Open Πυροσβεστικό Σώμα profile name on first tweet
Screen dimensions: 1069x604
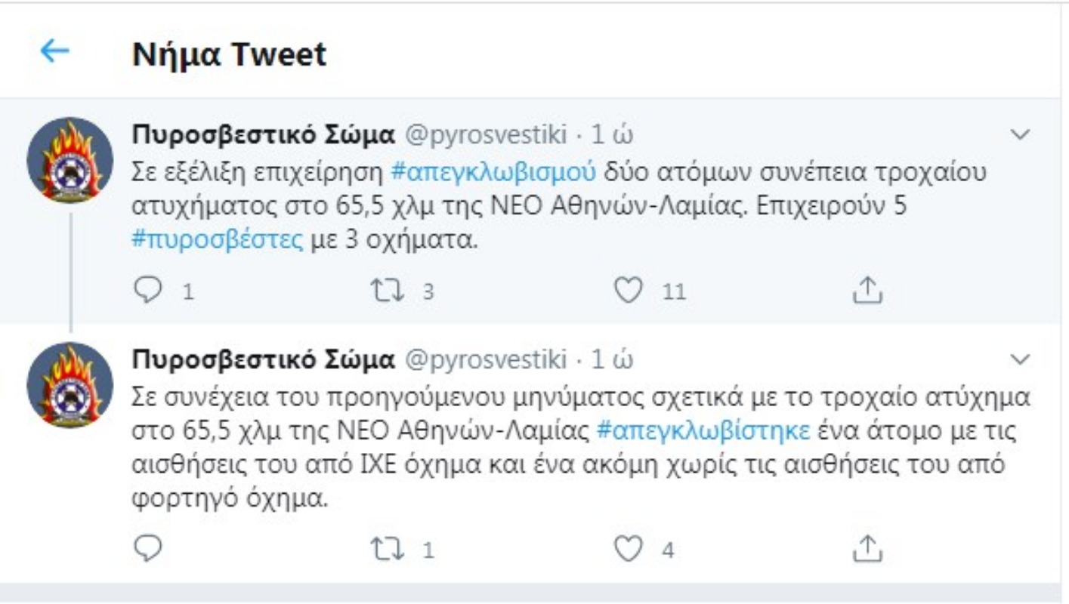pyautogui.click(x=264, y=135)
